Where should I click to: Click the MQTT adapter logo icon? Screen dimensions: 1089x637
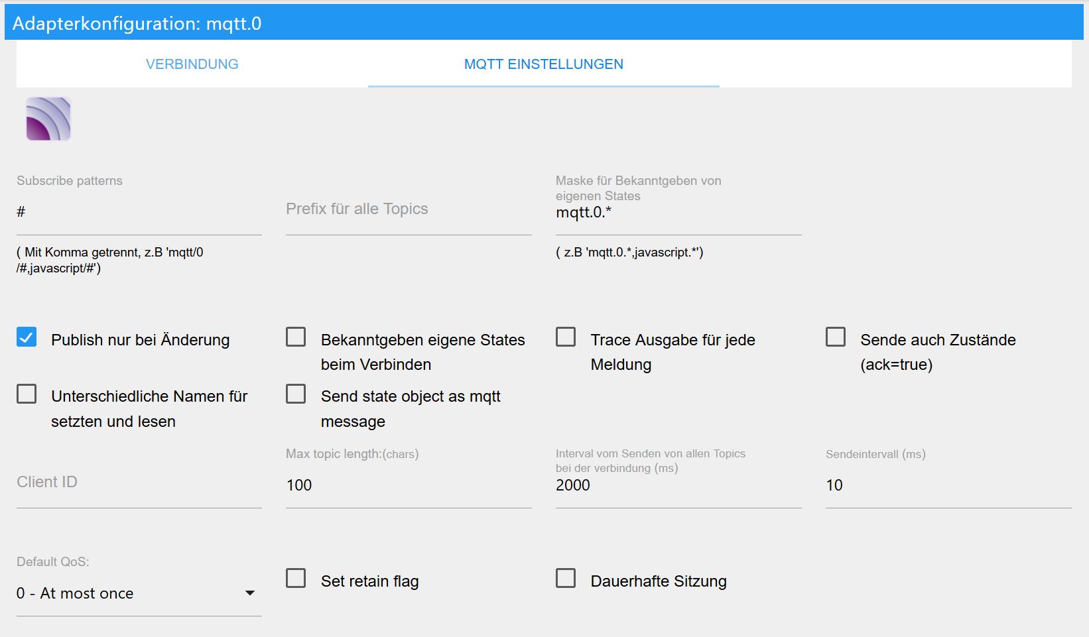48,119
